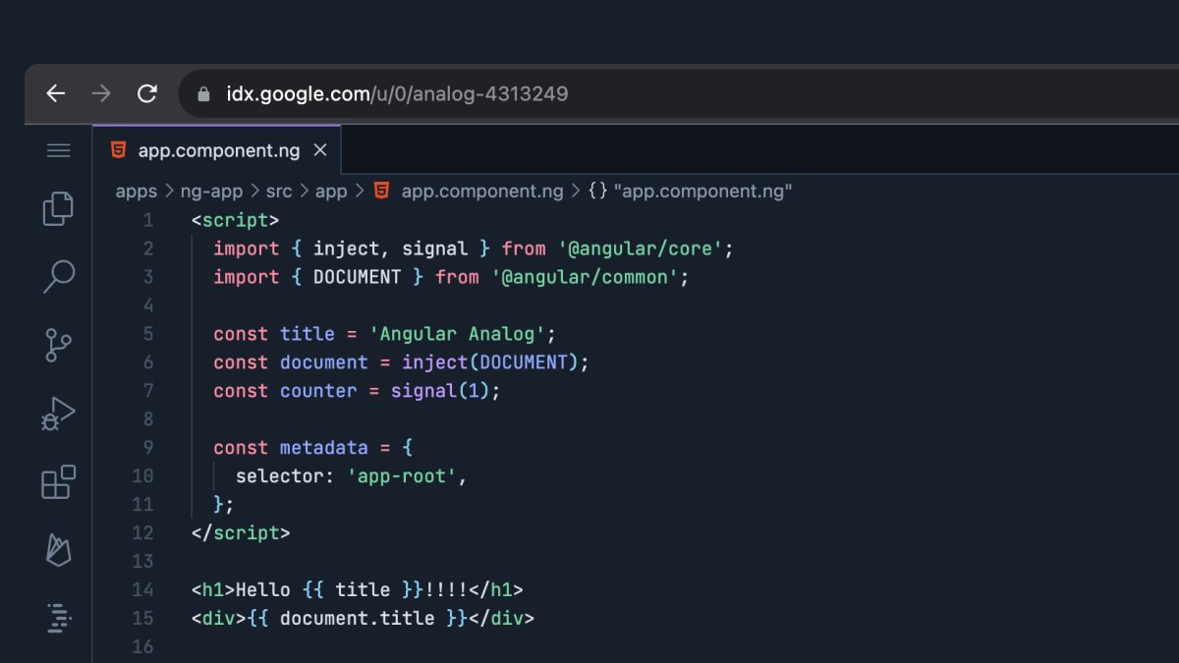Open the Search panel

pos(58,277)
